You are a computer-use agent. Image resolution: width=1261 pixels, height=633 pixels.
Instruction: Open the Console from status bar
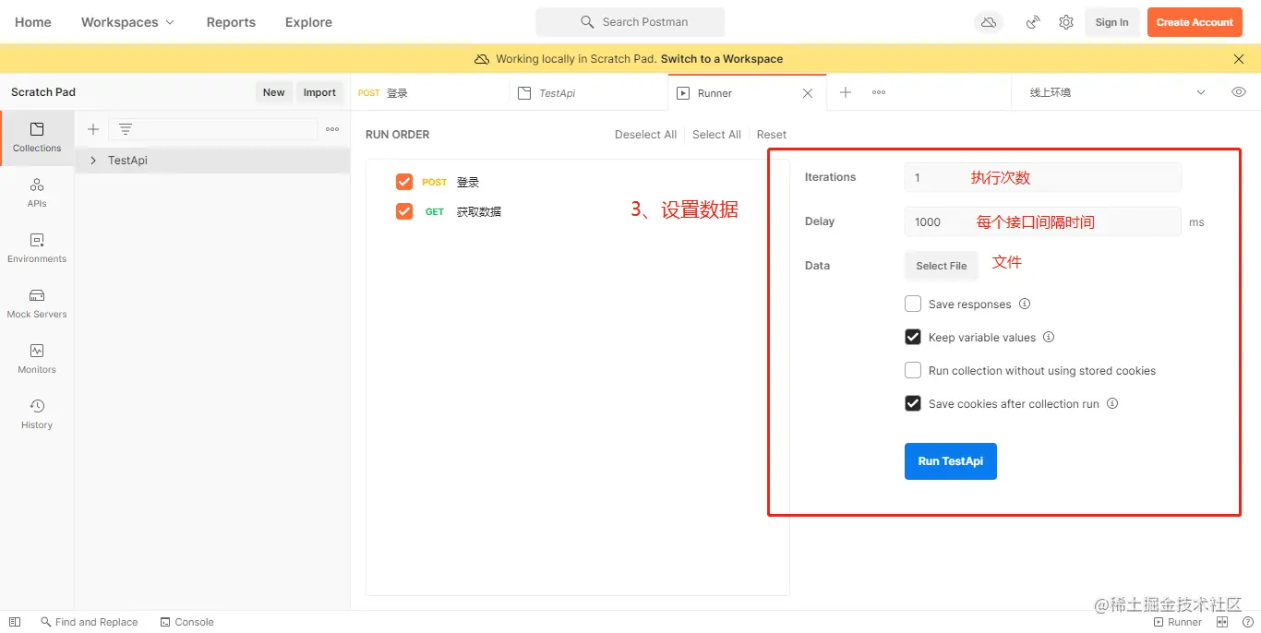point(187,622)
